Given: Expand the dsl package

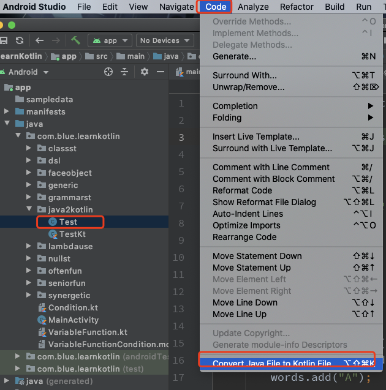Looking at the screenshot, I should [x=29, y=160].
